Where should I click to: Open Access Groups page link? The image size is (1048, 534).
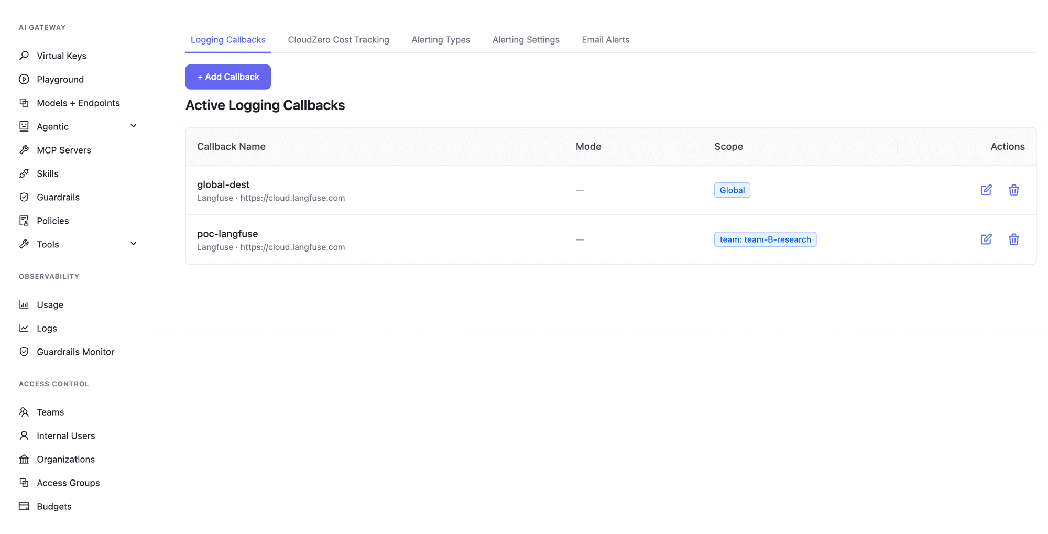pos(68,483)
